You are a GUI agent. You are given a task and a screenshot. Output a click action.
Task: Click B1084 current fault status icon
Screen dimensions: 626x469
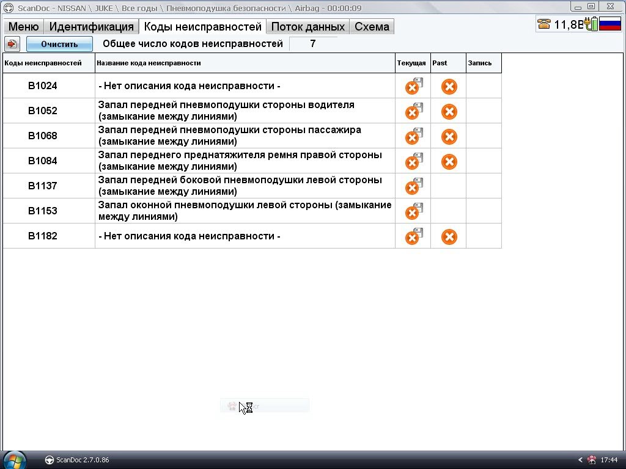pyautogui.click(x=414, y=161)
